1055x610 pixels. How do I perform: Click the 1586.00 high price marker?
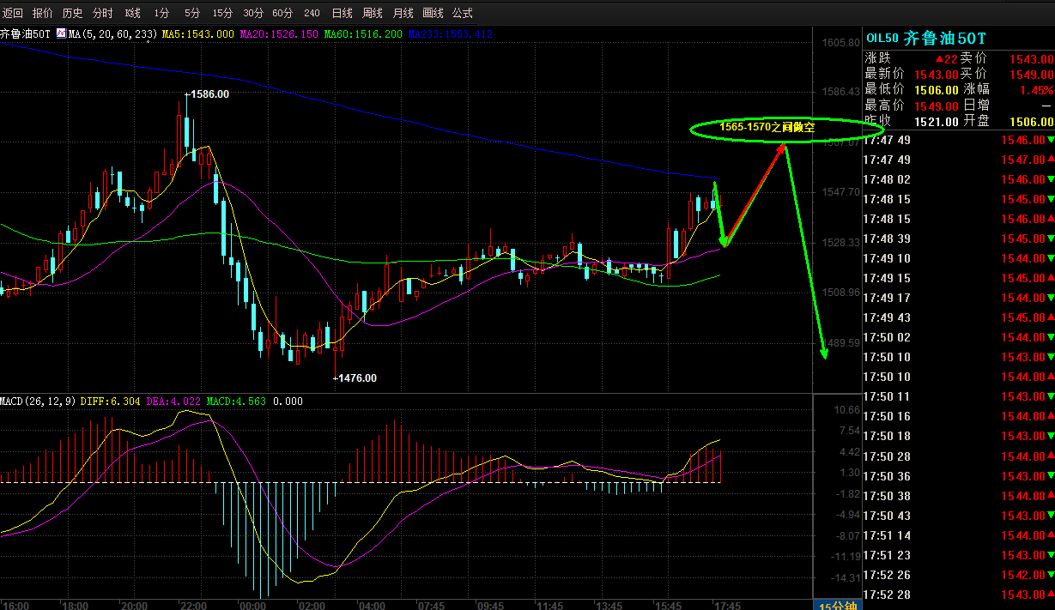(x=208, y=94)
